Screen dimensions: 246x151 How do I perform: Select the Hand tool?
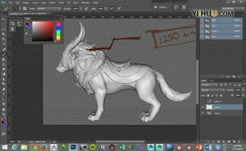(x=3, y=109)
